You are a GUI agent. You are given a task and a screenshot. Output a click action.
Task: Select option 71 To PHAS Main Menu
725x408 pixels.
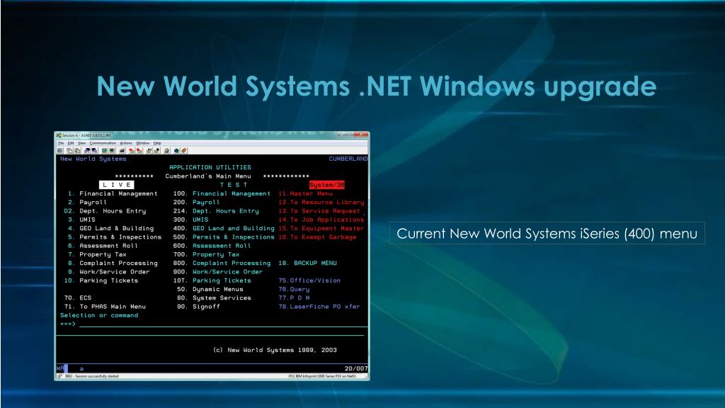(105, 306)
